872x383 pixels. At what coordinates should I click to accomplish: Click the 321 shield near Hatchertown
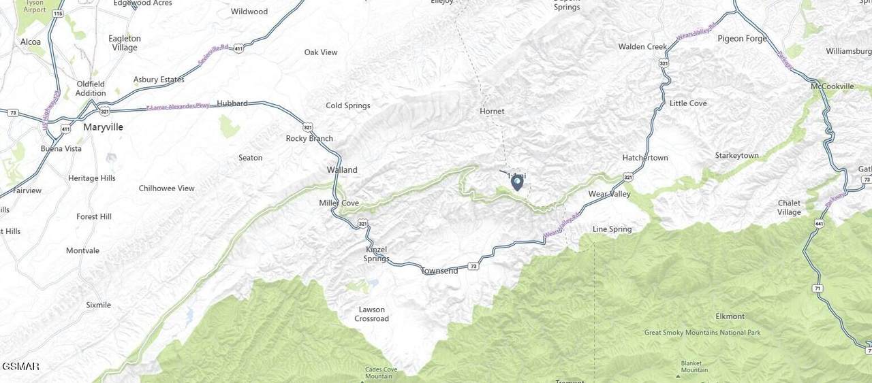point(627,177)
